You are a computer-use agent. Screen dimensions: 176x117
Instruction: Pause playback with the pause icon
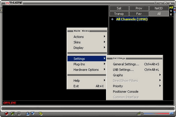click(x=19, y=113)
